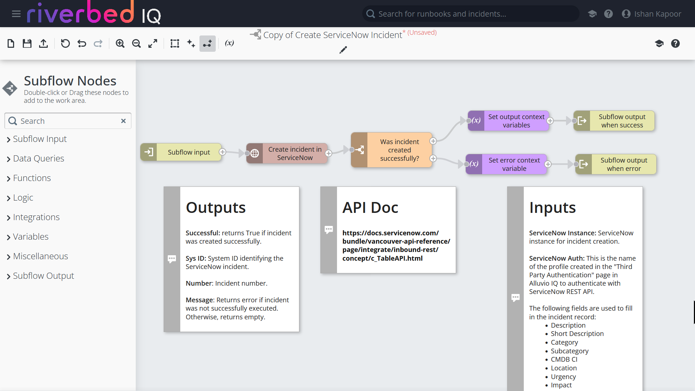Open the Integrations section
The height and width of the screenshot is (391, 695).
[x=36, y=217]
